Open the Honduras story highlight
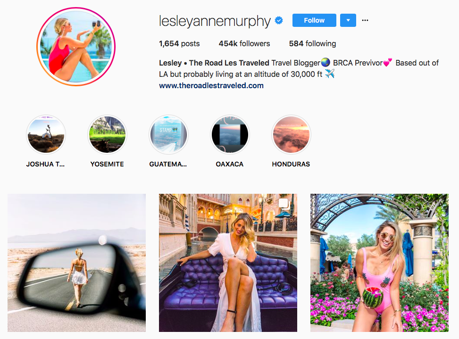 291,134
